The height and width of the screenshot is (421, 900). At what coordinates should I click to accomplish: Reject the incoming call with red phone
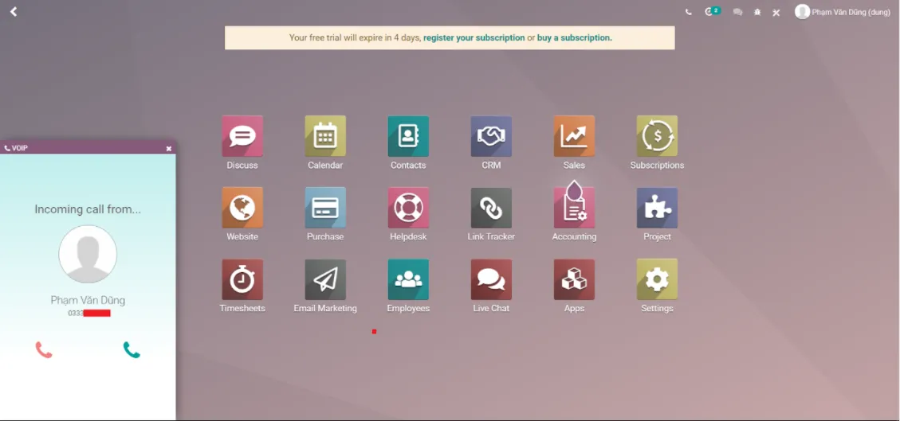(44, 350)
